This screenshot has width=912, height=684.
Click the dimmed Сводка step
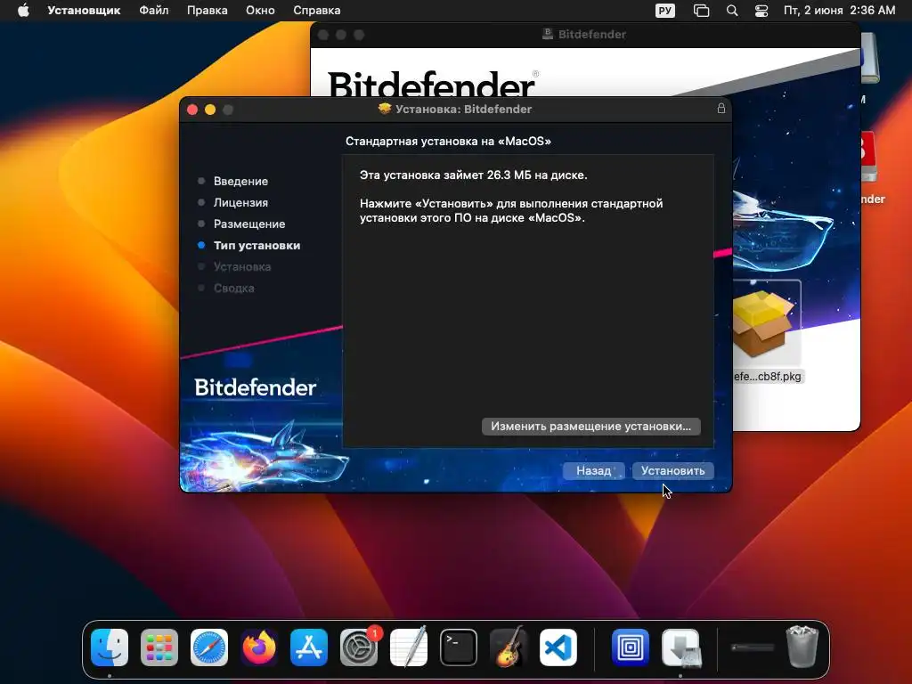234,289
